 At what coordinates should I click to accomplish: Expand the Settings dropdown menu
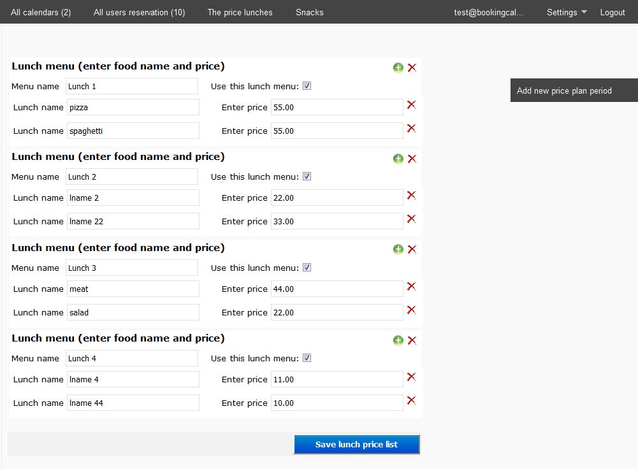coord(566,12)
